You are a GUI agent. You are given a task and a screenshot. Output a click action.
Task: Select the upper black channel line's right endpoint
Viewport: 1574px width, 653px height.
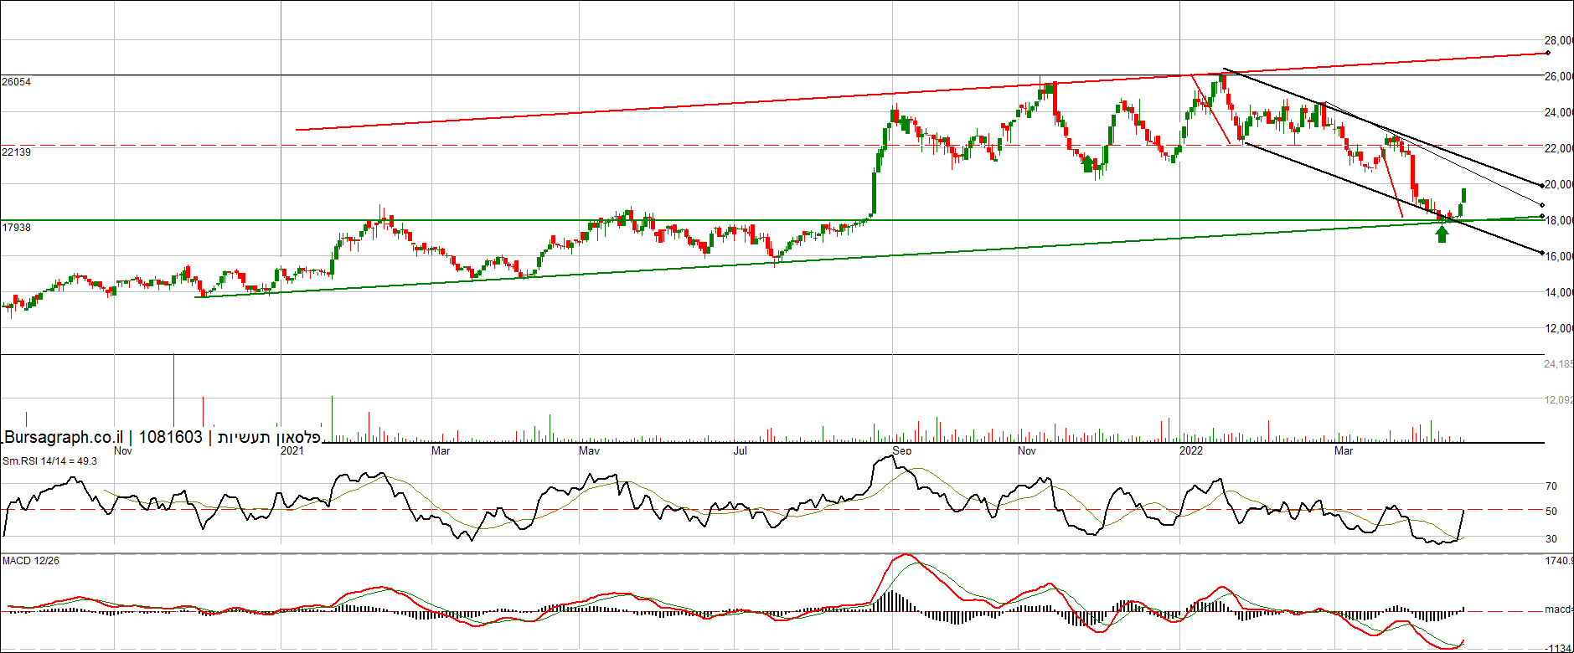(x=1542, y=185)
